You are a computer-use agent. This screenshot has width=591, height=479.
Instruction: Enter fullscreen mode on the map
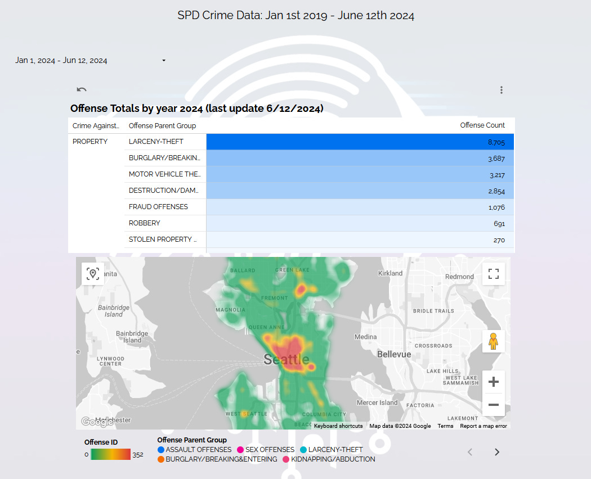pyautogui.click(x=493, y=274)
